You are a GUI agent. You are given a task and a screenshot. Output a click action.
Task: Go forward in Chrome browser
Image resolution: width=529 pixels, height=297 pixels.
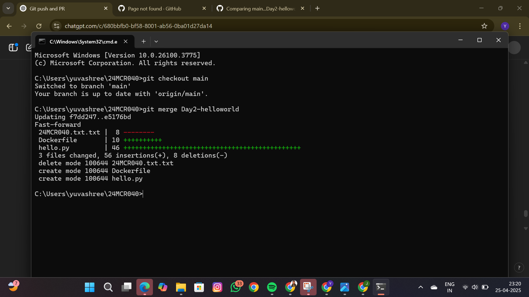[24, 26]
